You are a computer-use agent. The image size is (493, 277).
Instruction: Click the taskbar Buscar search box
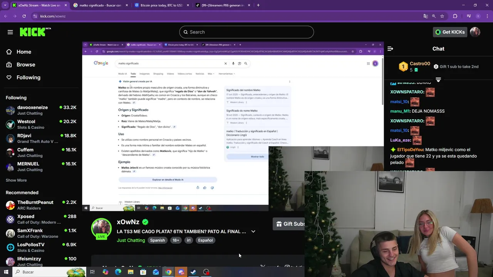point(49,272)
